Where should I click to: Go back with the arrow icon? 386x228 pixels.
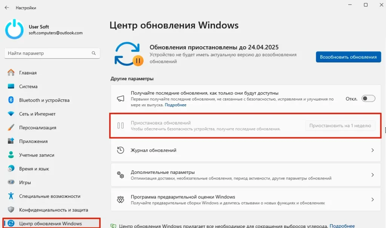pos(7,8)
